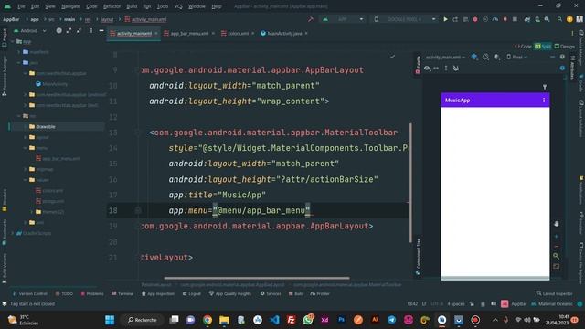
Task: Open the activity_main.xml dropdown in design toolbar
Action: coord(445,57)
